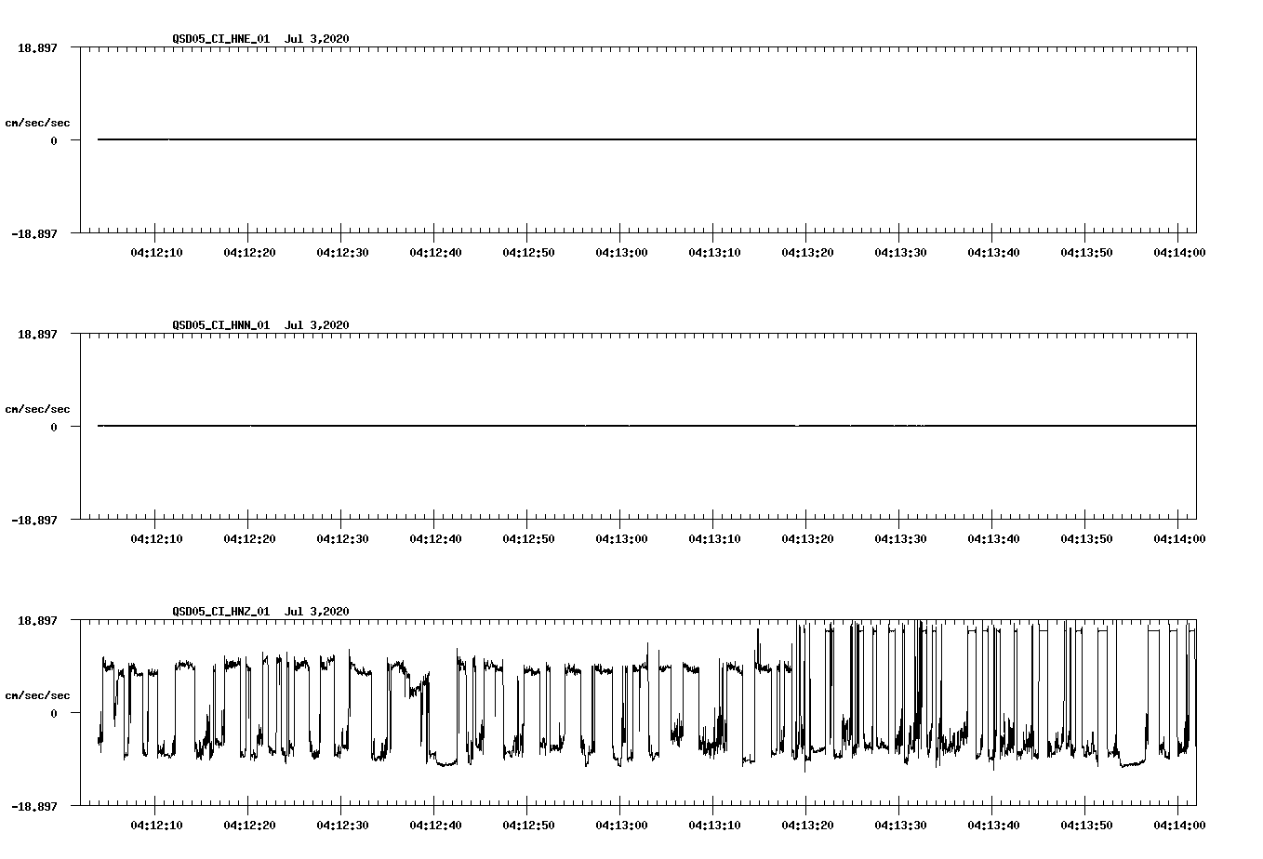
Task: Click 04:12:50 time label under HNE plot
Action: (x=528, y=253)
